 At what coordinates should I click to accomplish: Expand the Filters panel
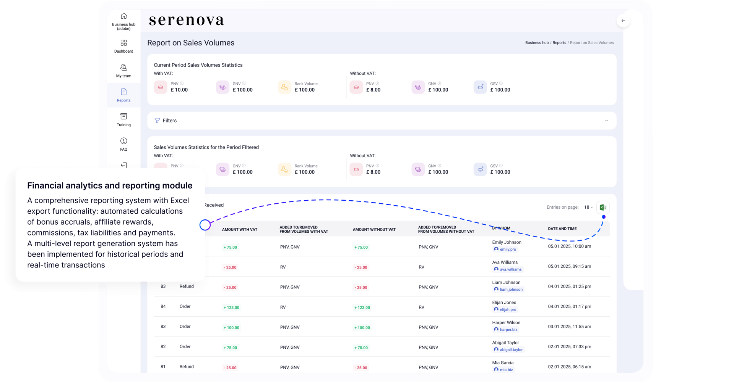click(382, 121)
